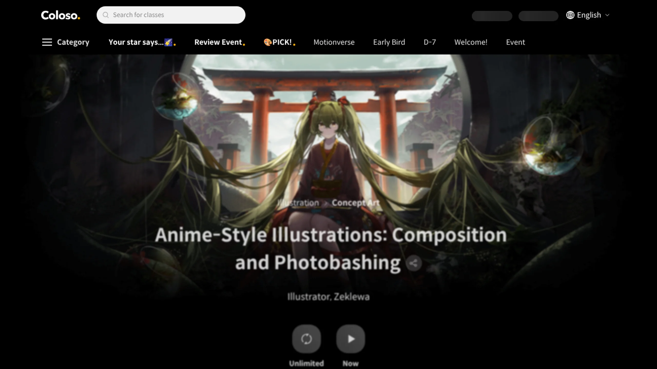The image size is (657, 369).
Task: Click the second dark header button placeholder
Action: 538,16
